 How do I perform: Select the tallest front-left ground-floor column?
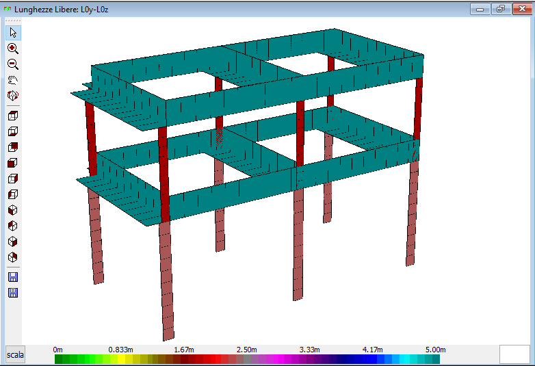click(166, 281)
